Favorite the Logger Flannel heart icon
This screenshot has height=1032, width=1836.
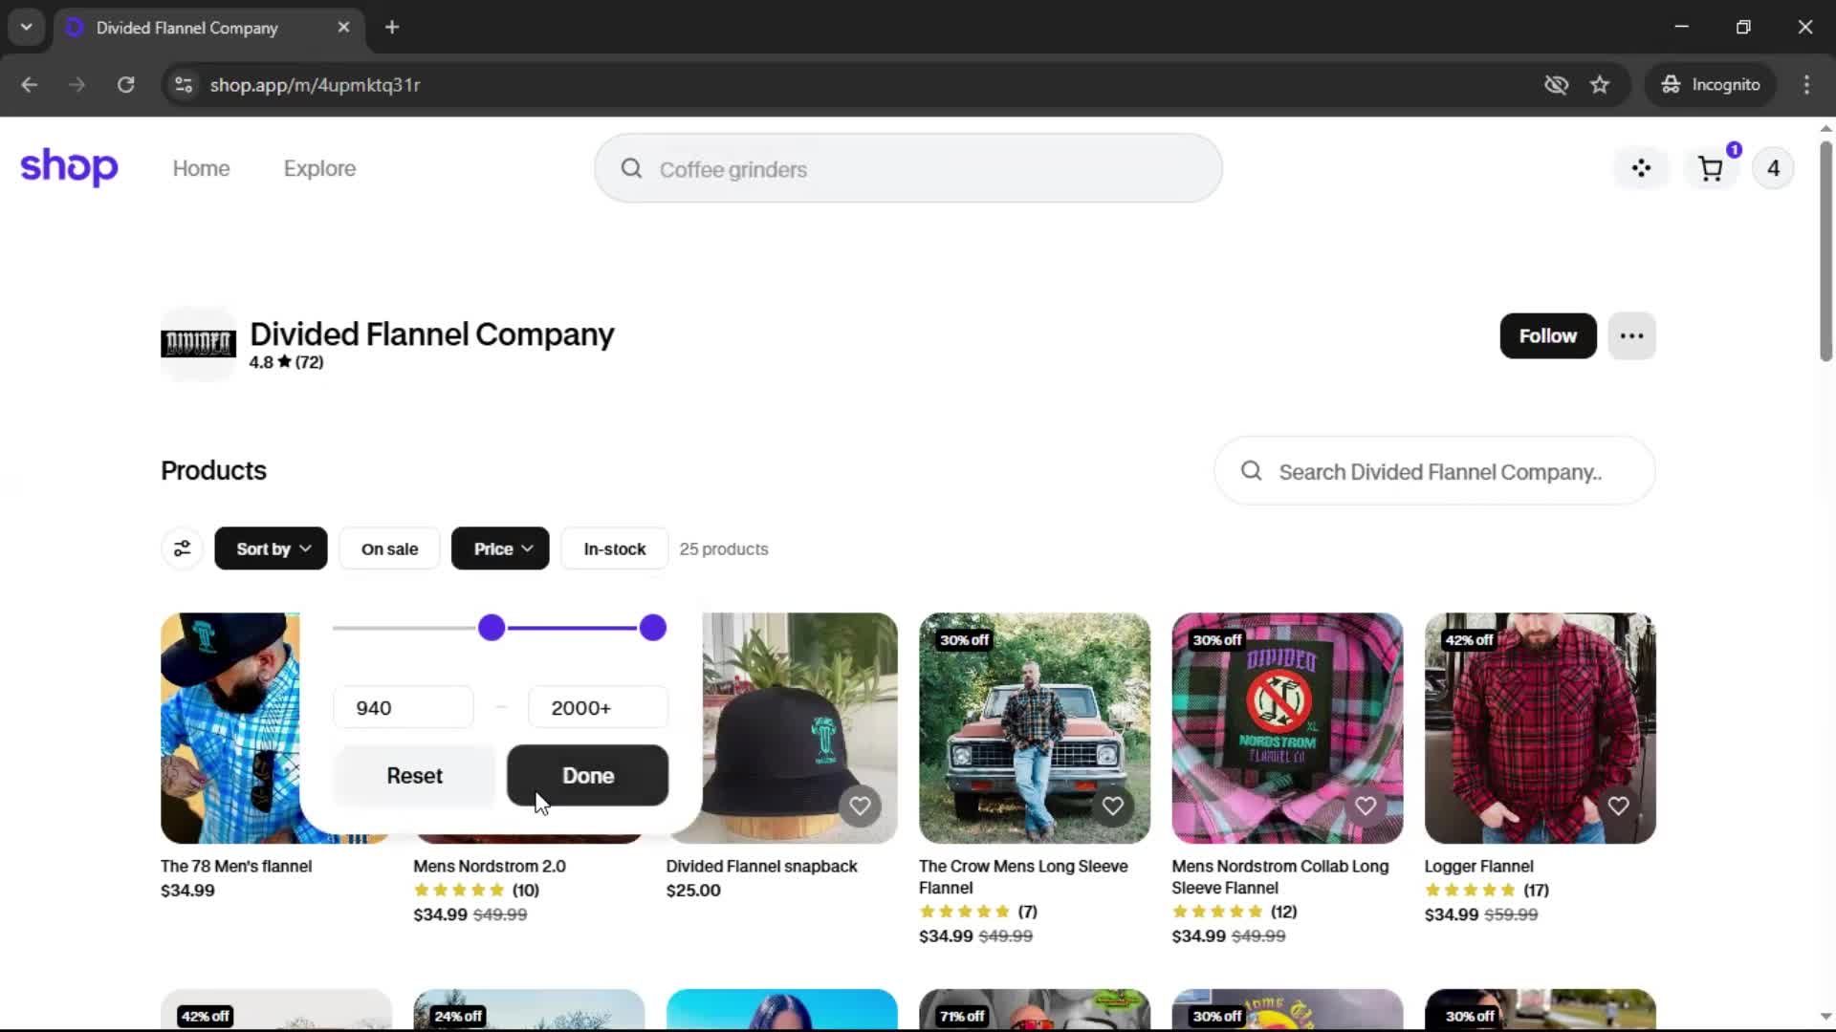[1617, 806]
